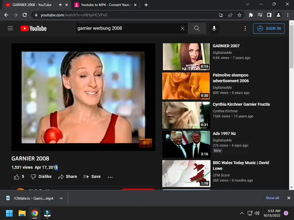Click Ads 1997 Nz thumbnail
The width and height of the screenshot is (294, 220).
pyautogui.click(x=186, y=144)
